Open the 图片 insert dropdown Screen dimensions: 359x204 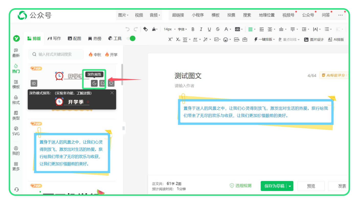(123, 15)
